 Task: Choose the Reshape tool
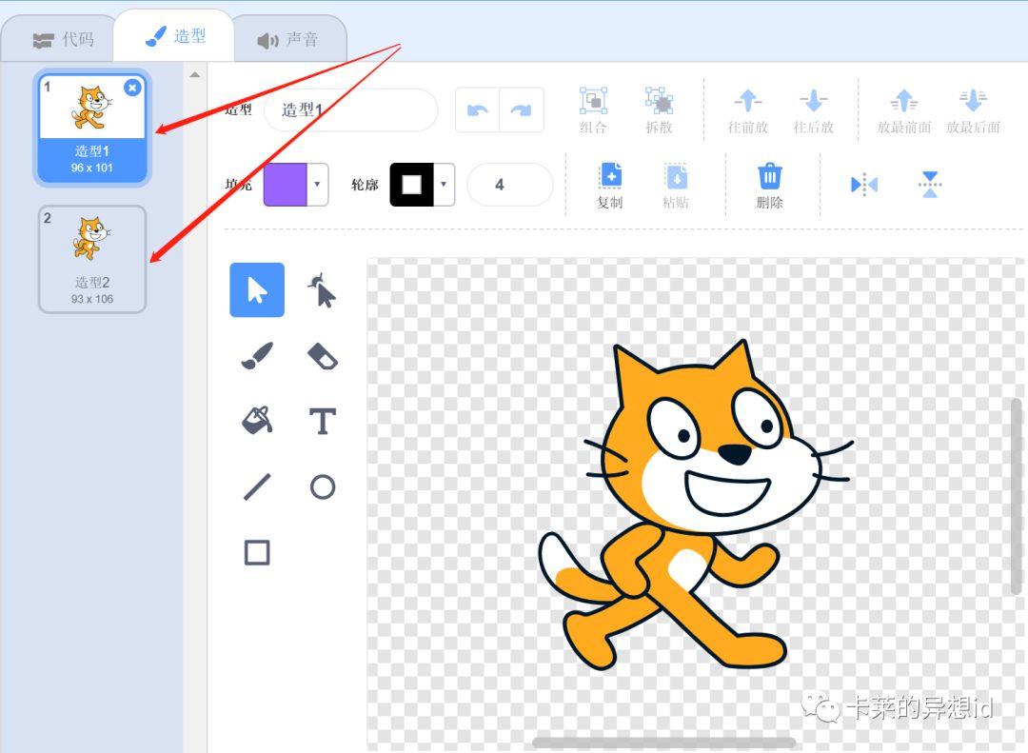coord(322,290)
